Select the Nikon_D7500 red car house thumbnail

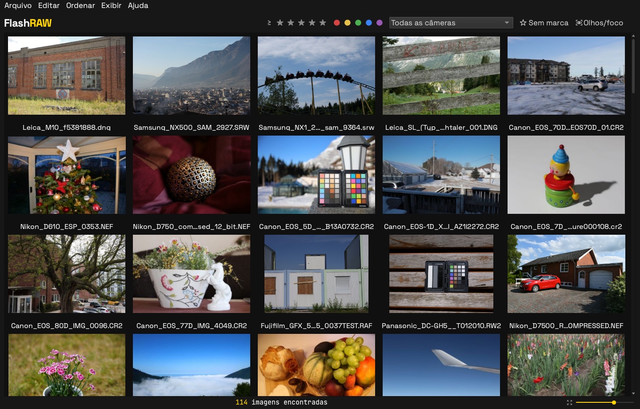(566, 274)
